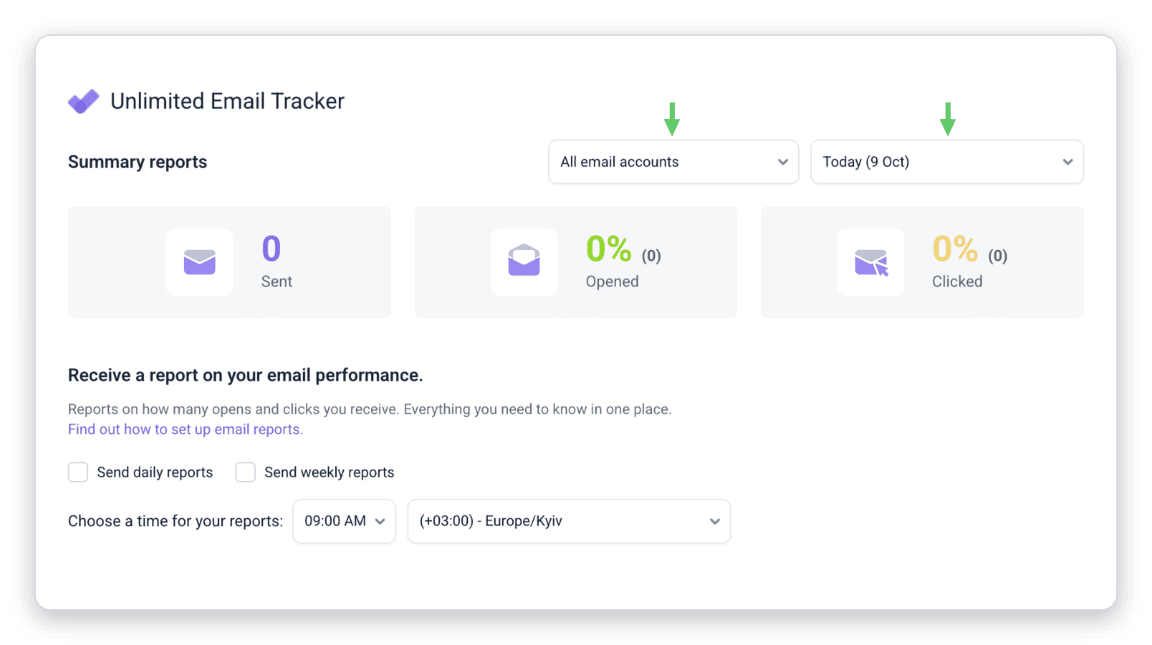
Task: Enable Send weekly reports checkbox
Action: [x=246, y=472]
